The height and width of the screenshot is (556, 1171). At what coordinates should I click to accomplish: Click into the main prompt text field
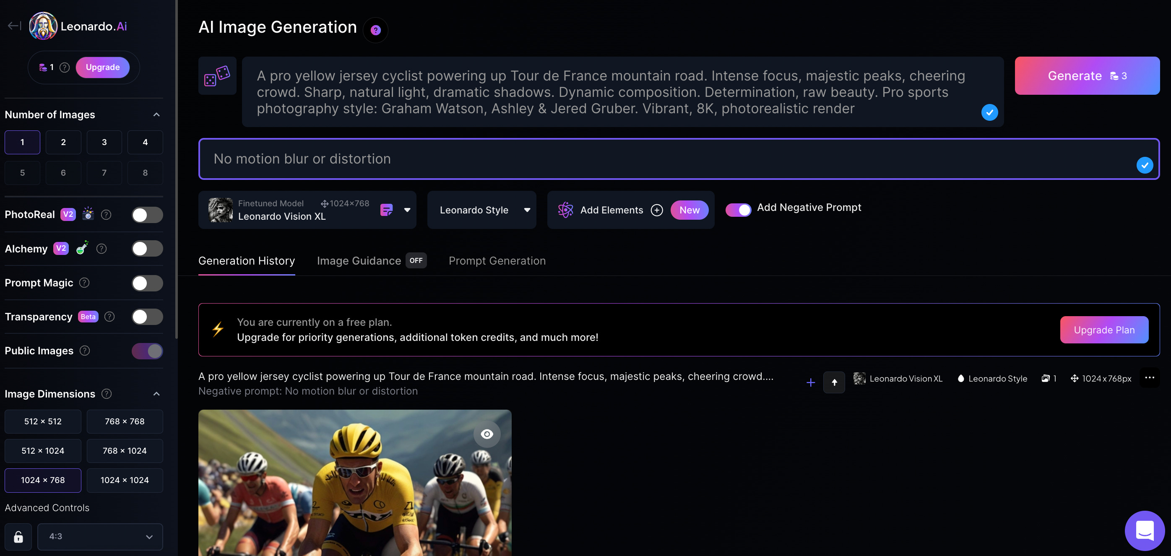[x=622, y=92]
